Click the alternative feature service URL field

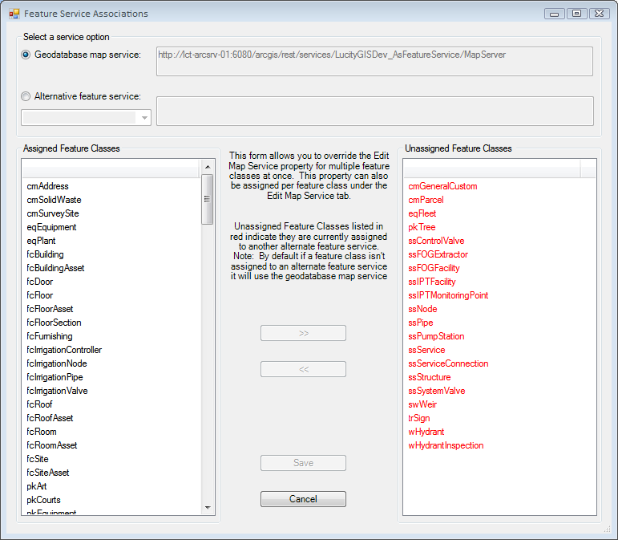pyautogui.click(x=375, y=112)
